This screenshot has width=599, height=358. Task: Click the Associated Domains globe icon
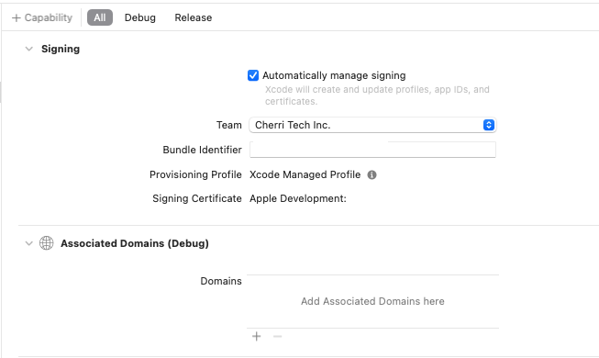[x=47, y=243]
